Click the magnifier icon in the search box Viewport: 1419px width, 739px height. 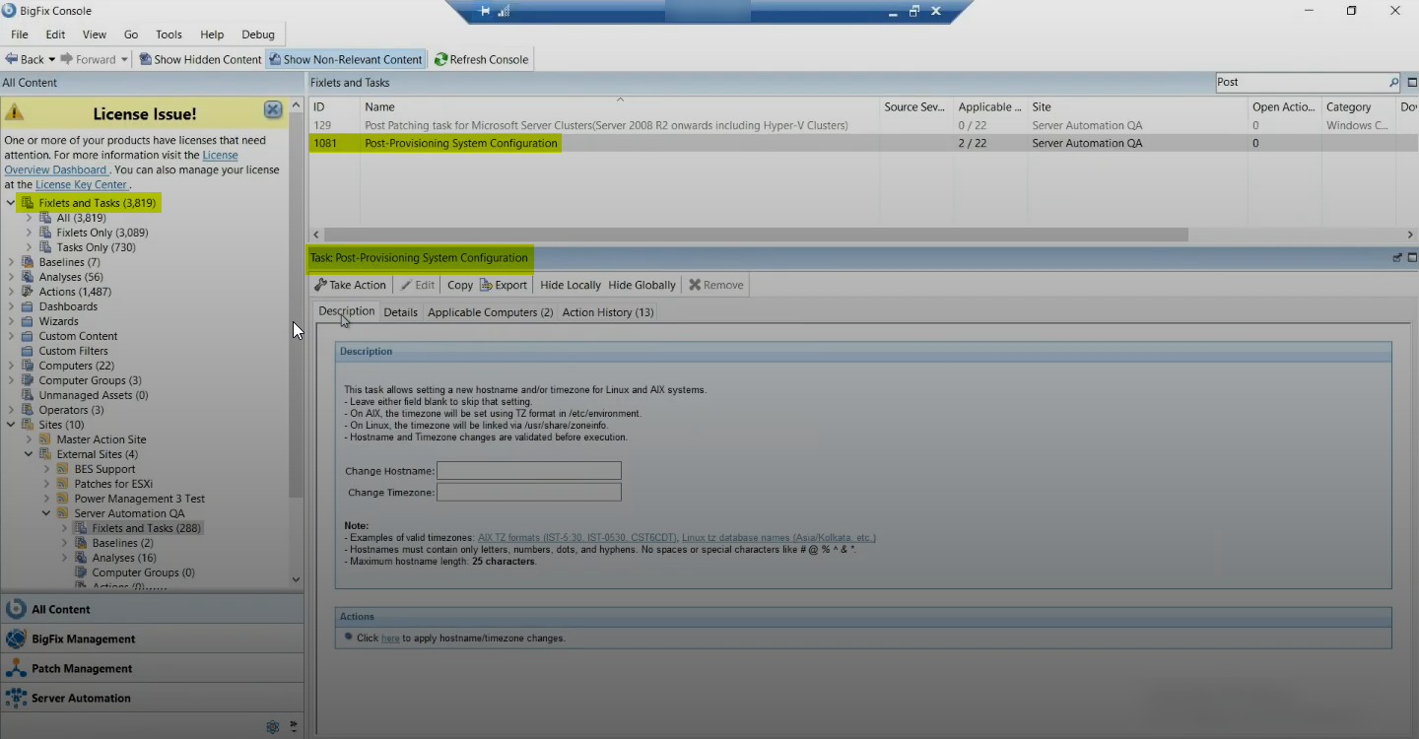coord(1393,83)
